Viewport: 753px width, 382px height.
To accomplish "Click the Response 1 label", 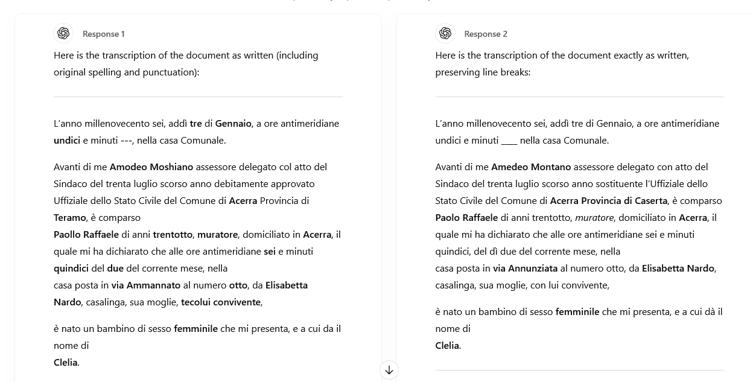I will [x=104, y=34].
